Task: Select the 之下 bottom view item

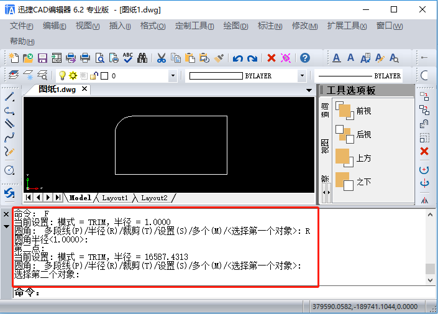Action: click(354, 182)
